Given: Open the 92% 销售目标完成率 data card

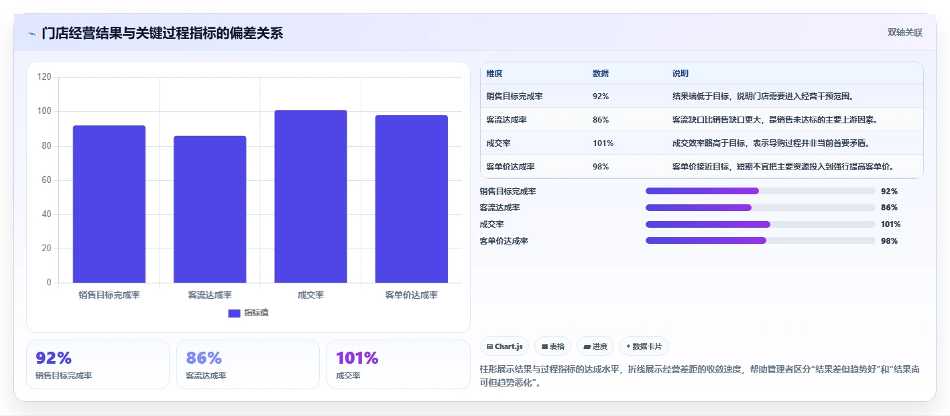Looking at the screenshot, I should [98, 364].
